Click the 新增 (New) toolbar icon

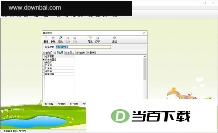46,40
